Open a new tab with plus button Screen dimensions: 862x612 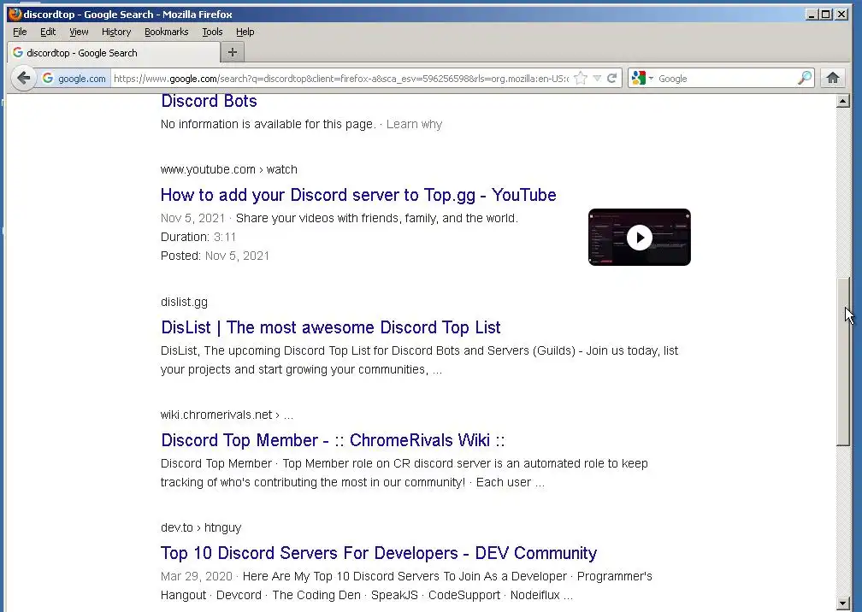pos(233,52)
